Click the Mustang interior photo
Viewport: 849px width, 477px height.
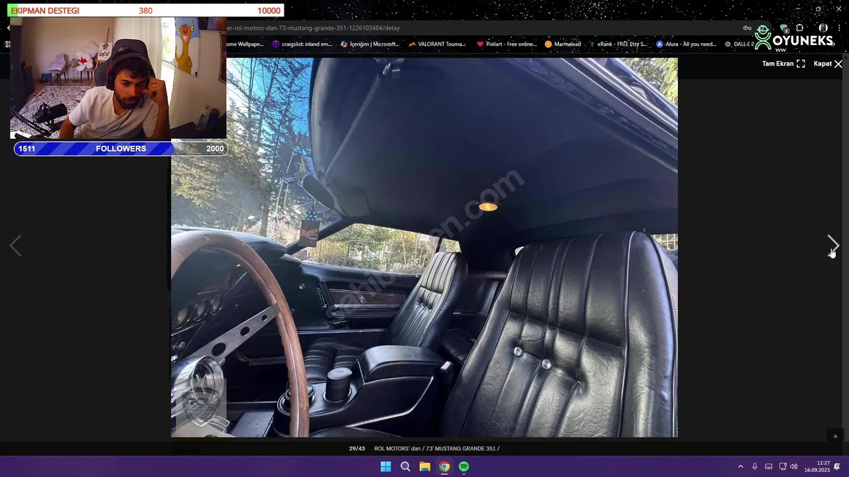pyautogui.click(x=424, y=247)
